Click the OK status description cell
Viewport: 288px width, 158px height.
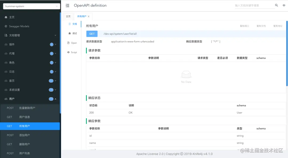131,113
